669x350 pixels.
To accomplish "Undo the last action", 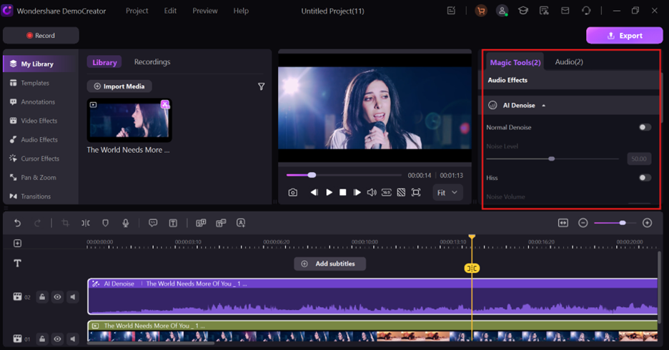I will pos(17,223).
